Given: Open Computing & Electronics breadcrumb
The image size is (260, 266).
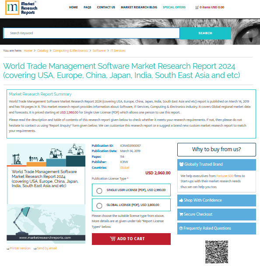Looking at the screenshot, I should click(x=70, y=50).
